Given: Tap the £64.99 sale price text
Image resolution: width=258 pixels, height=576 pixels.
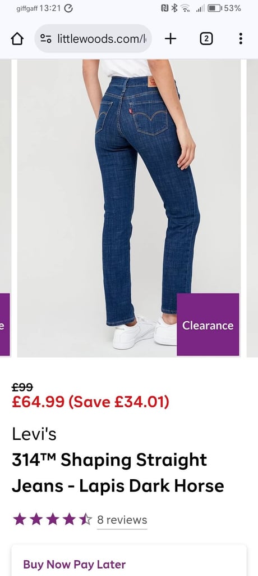Looking at the screenshot, I should pos(38,402).
